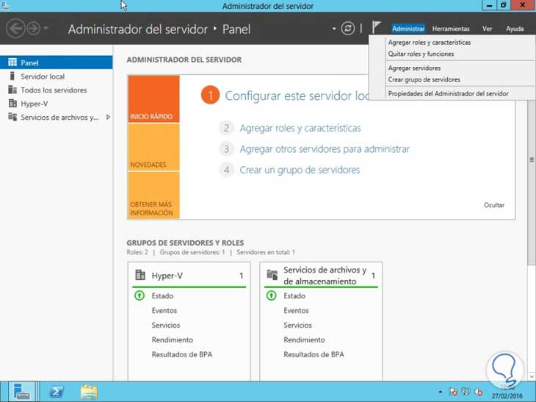Click Hyper-V tile title

coord(167,276)
